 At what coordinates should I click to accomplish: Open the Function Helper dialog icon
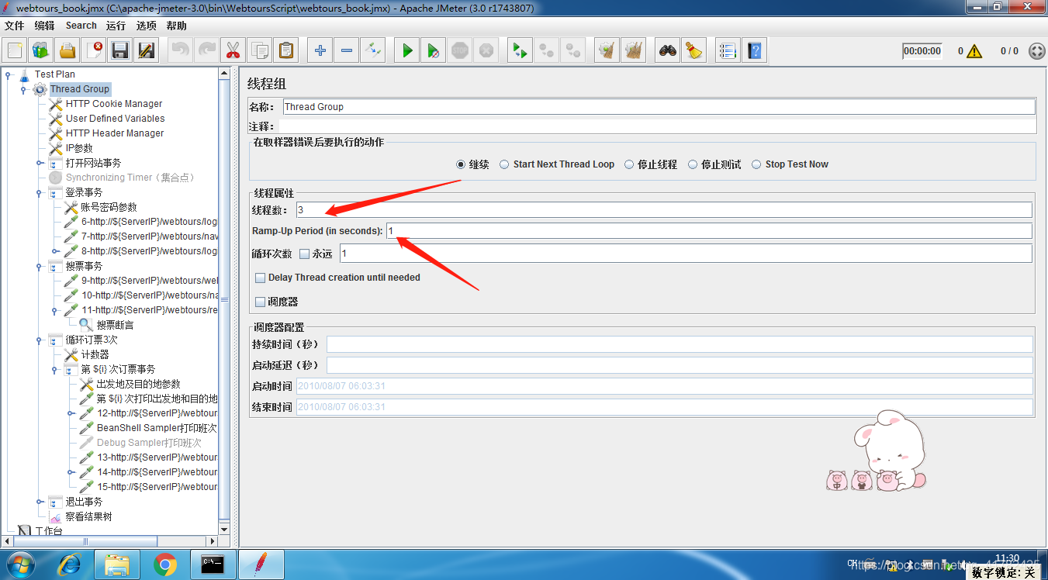[x=728, y=51]
